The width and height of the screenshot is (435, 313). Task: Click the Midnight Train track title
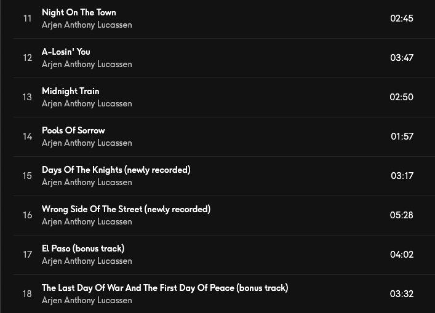click(x=70, y=91)
